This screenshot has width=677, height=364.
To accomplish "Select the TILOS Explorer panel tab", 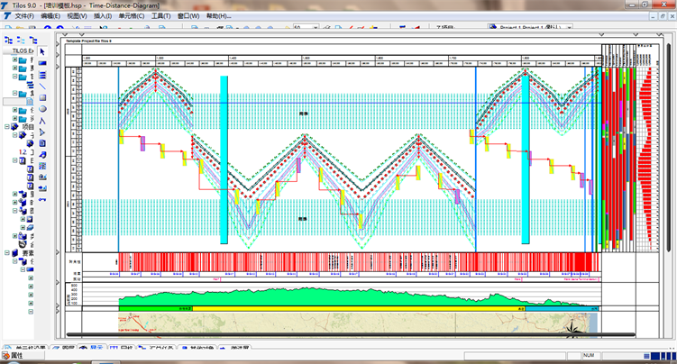I will [x=21, y=50].
